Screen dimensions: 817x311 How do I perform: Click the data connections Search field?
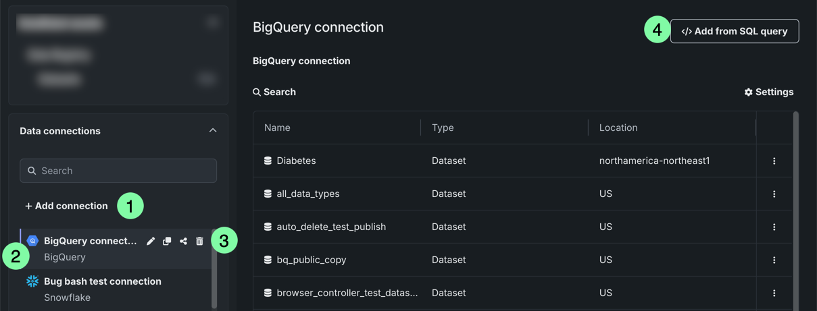(x=118, y=171)
